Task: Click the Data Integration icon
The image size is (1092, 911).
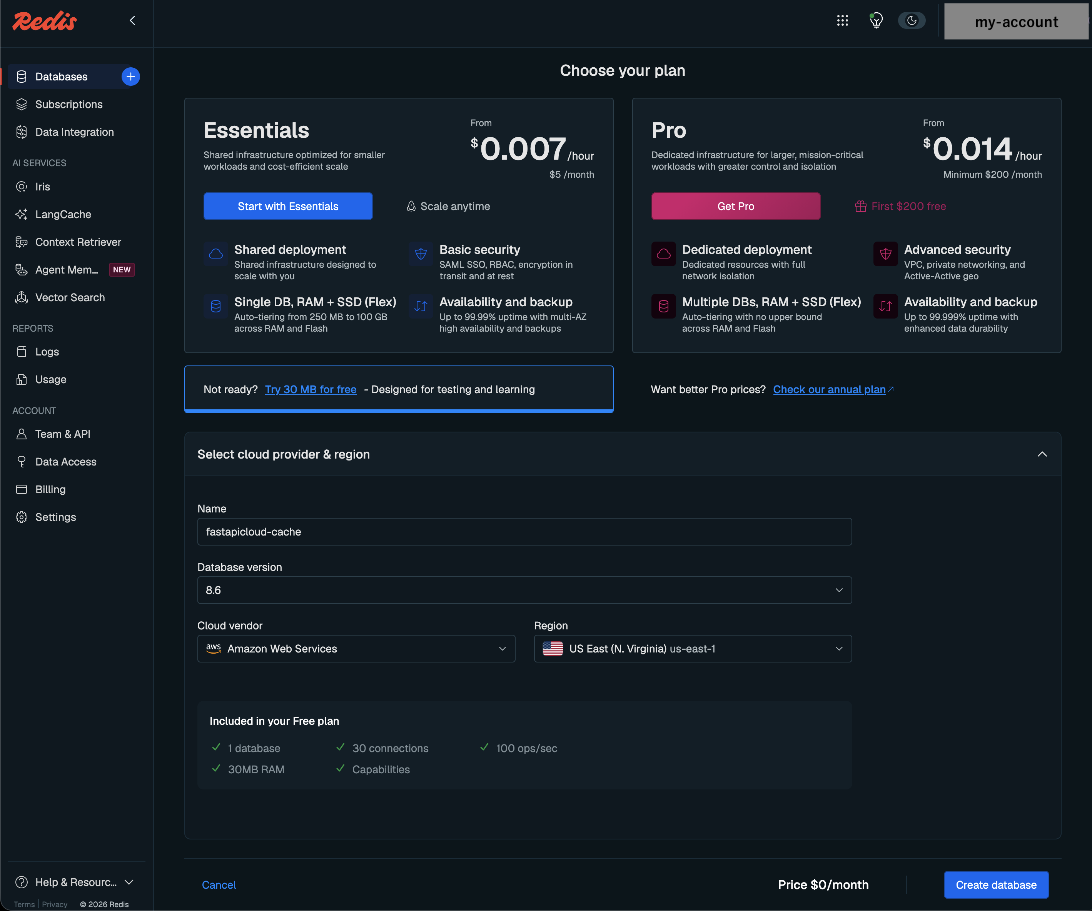Action: (x=21, y=132)
